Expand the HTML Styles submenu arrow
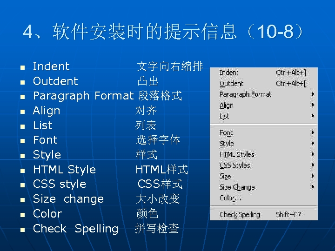This screenshot has height=251, width=335. (x=313, y=154)
